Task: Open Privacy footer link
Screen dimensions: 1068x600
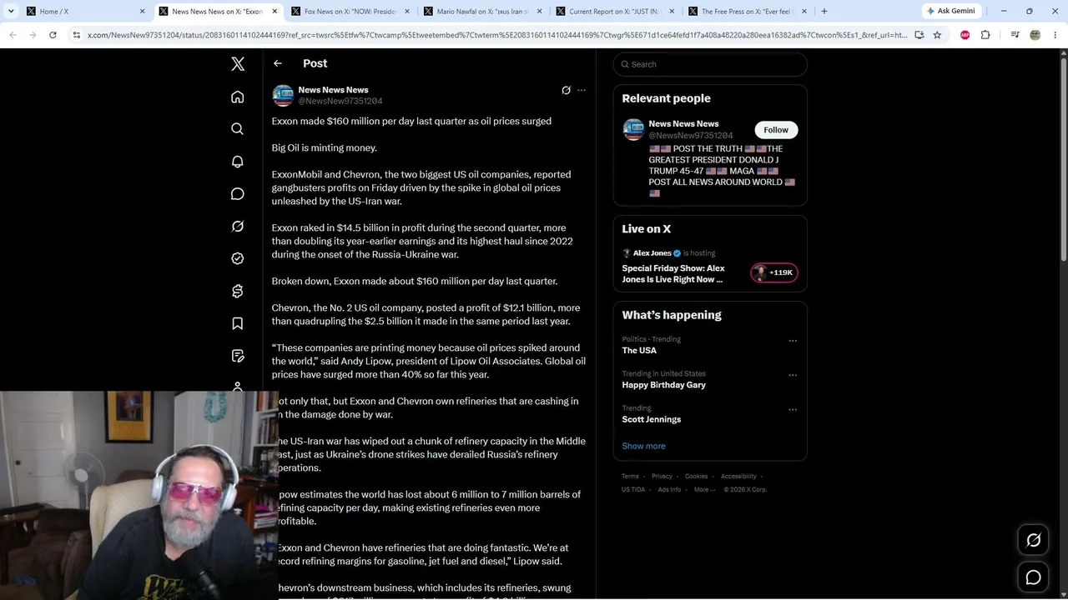Action: tap(662, 477)
